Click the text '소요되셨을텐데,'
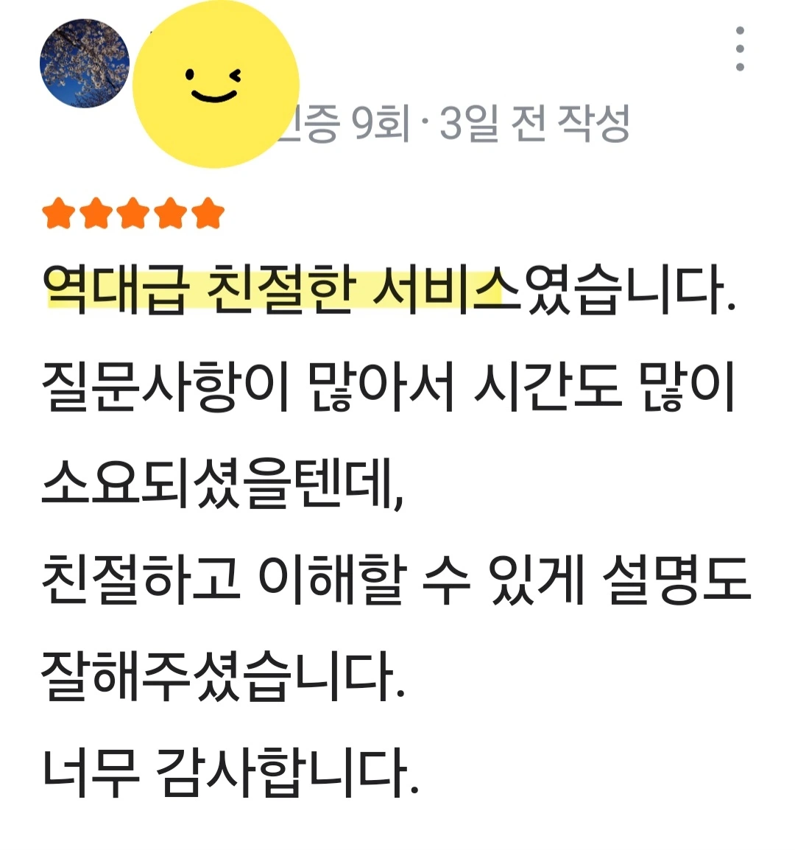 pyautogui.click(x=223, y=483)
